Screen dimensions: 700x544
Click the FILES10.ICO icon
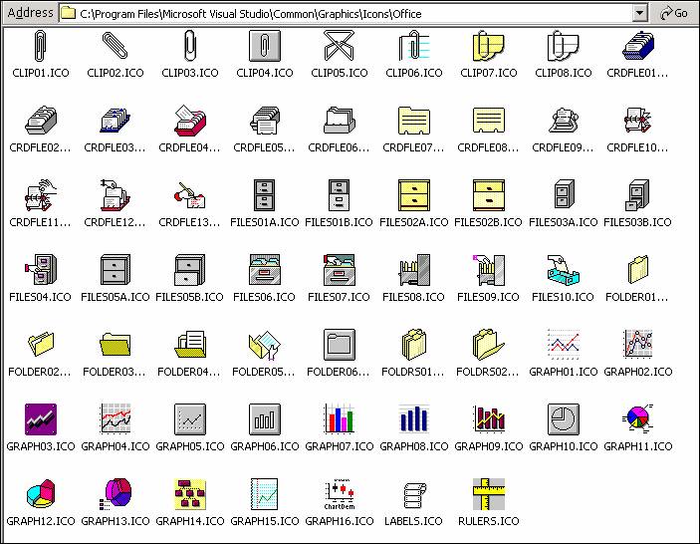tap(563, 270)
